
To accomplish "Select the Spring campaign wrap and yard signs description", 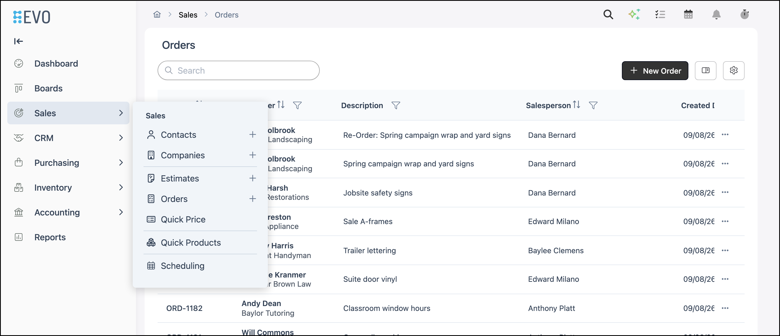I will click(408, 164).
